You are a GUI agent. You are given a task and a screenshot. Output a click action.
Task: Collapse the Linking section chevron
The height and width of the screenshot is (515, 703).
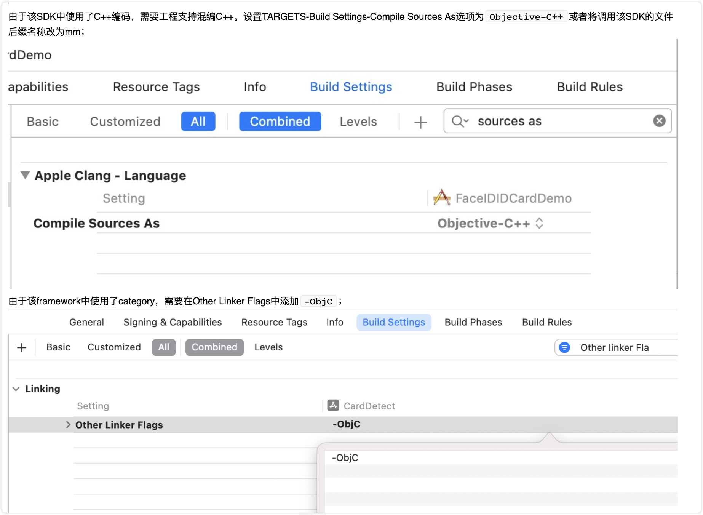pos(16,389)
